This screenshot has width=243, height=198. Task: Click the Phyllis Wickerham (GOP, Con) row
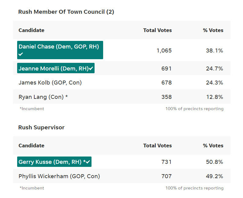tap(122, 176)
